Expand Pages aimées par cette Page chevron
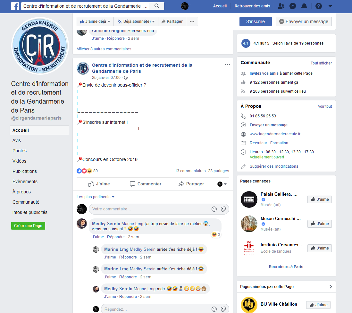 [x=331, y=287]
